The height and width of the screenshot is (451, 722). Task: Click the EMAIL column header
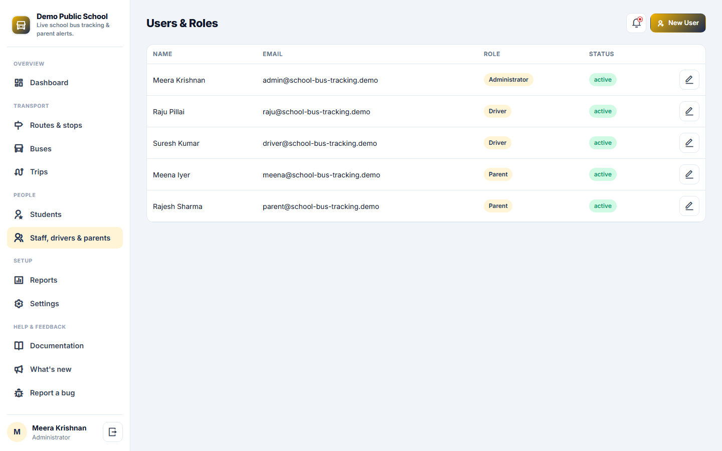coord(273,54)
